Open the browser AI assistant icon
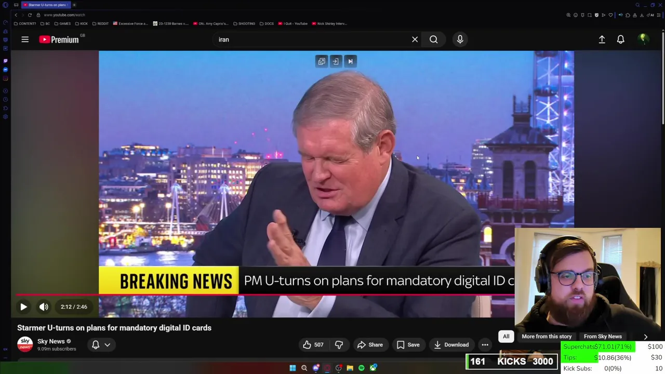The width and height of the screenshot is (665, 374). pos(650,15)
